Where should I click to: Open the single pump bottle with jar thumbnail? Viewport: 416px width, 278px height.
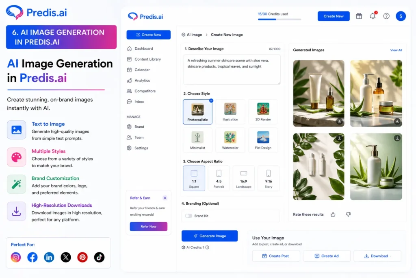click(x=376, y=166)
